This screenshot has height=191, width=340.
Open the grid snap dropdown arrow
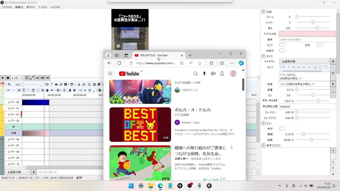[61, 90]
